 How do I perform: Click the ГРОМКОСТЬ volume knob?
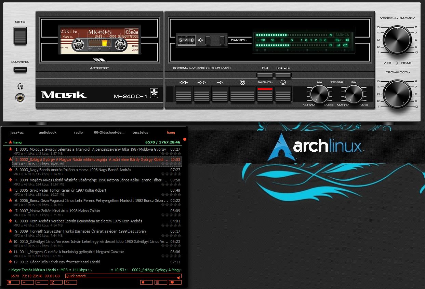tap(397, 94)
